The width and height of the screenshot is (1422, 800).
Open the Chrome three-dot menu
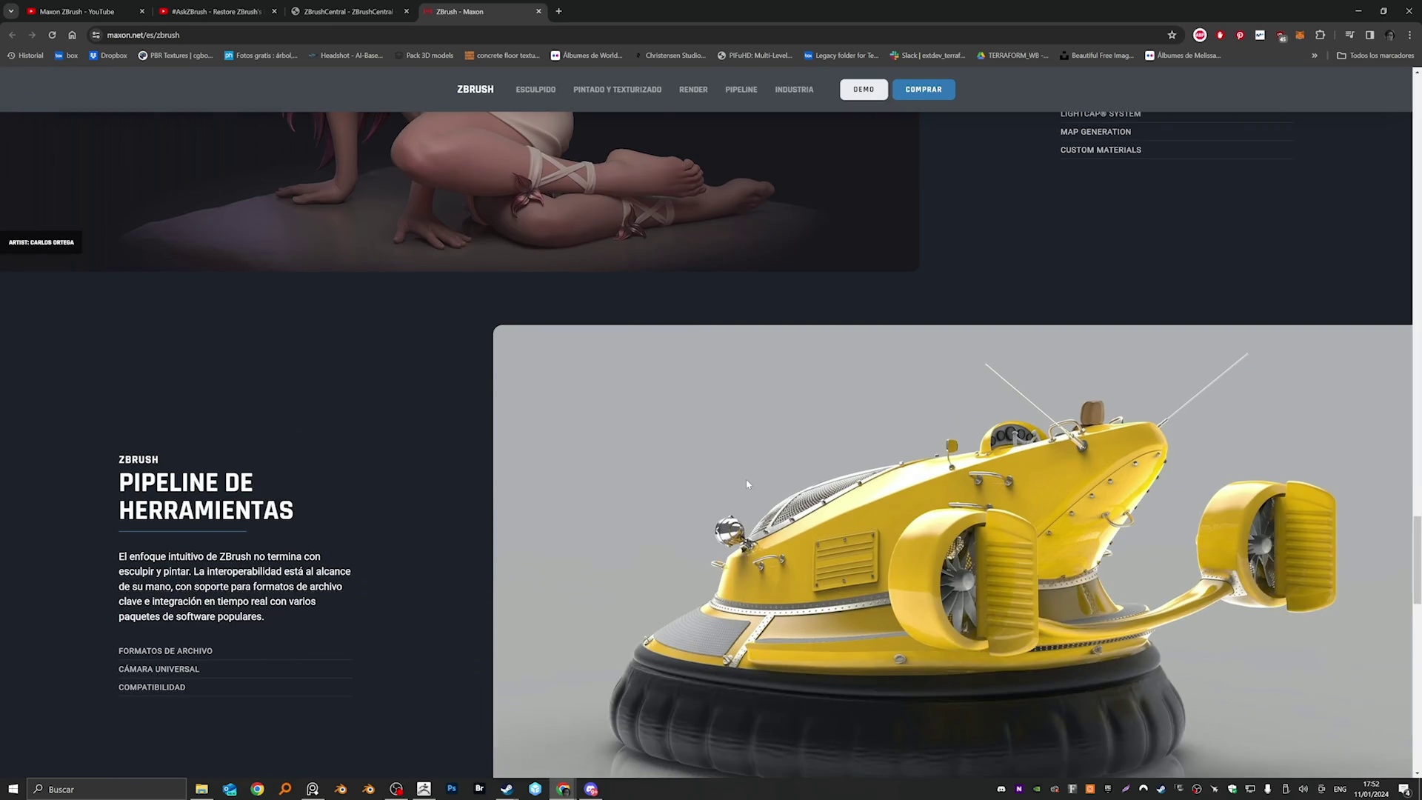click(1409, 35)
